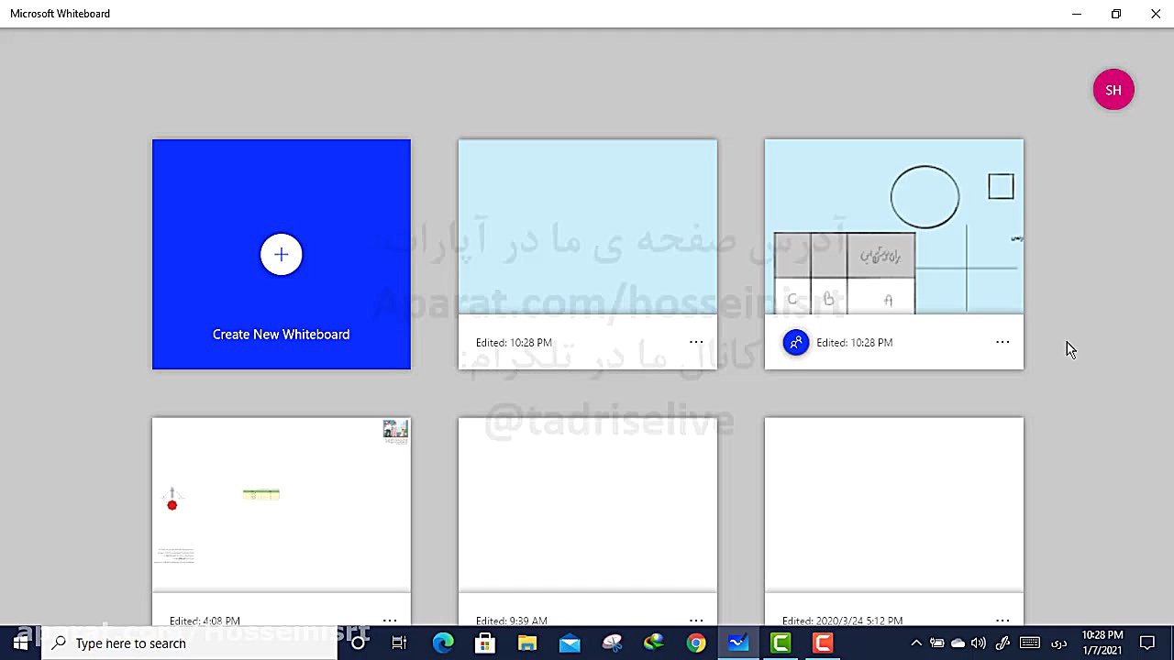Open the clock and date from the taskbar
1174x660 pixels.
[x=1102, y=643]
